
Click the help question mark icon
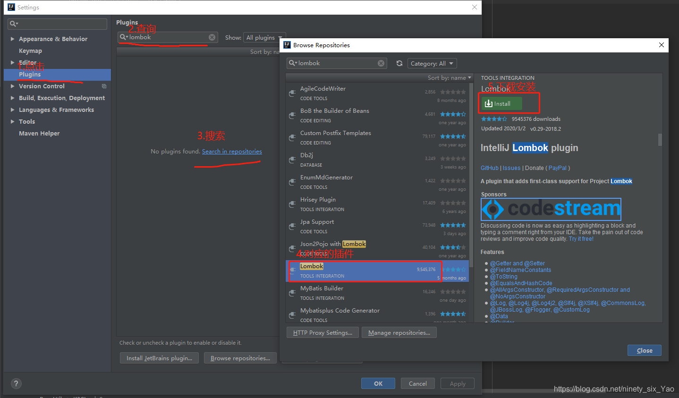16,383
